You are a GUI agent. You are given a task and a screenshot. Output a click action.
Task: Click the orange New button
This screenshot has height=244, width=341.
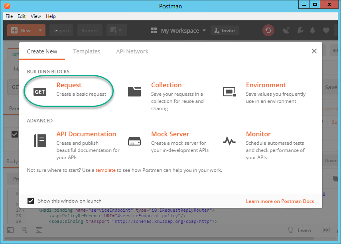(x=21, y=30)
